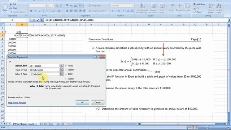Image resolution: width=231 pixels, height=130 pixels.
Task: Click the Font Color letter icon
Action: pyautogui.click(x=59, y=11)
